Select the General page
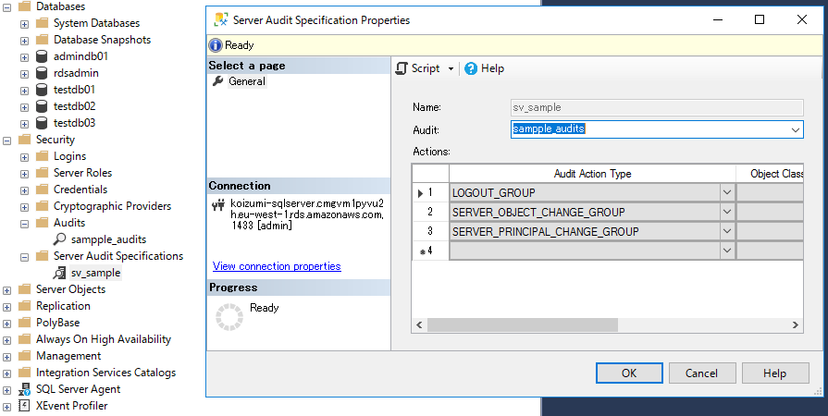 246,81
